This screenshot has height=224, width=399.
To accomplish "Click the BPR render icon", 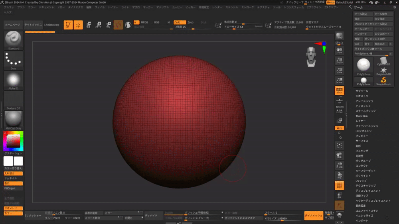I will 339,36.
